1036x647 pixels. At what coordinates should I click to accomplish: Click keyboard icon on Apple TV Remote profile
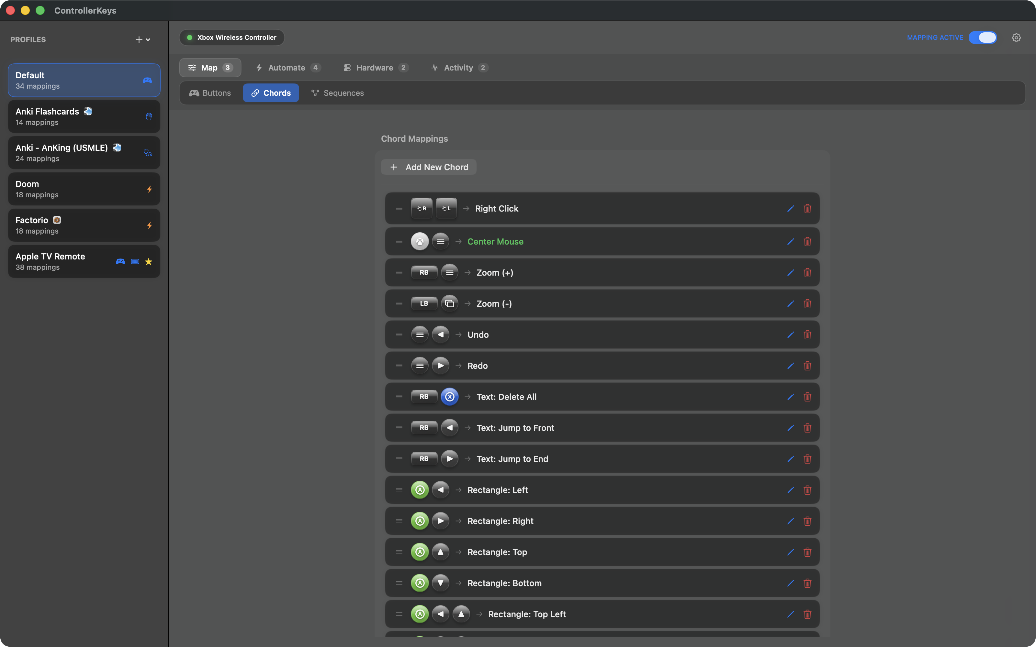click(x=135, y=261)
